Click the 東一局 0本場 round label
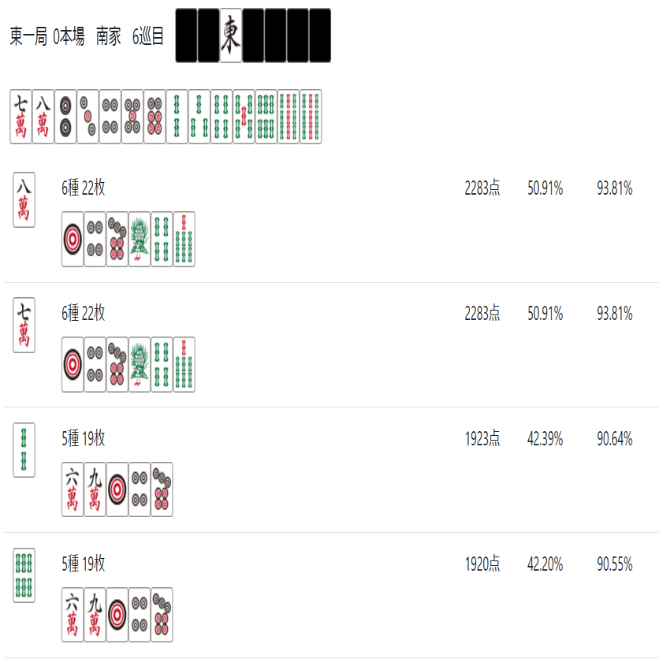Screen dimensions: 670x670 click(x=47, y=36)
